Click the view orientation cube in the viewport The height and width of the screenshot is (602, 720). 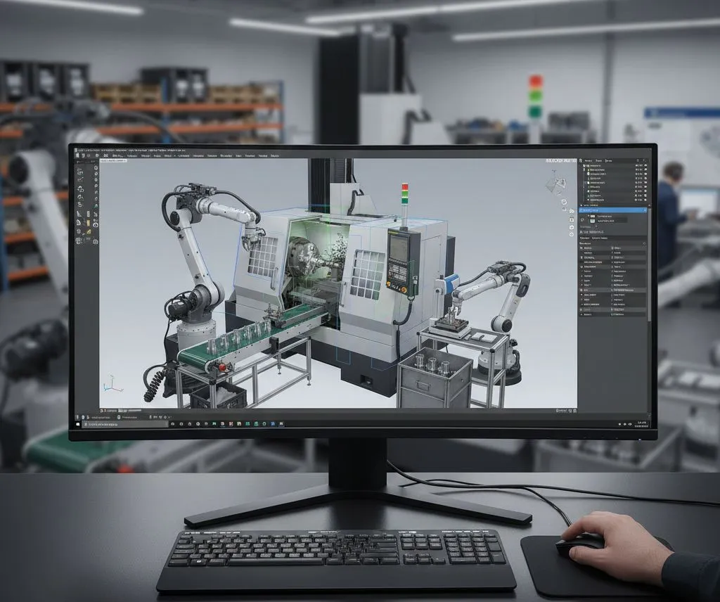[554, 184]
